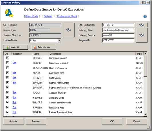Screen dimensions: 152x131
Task: Click the blue help question mark icon
Action: tap(145, 16)
